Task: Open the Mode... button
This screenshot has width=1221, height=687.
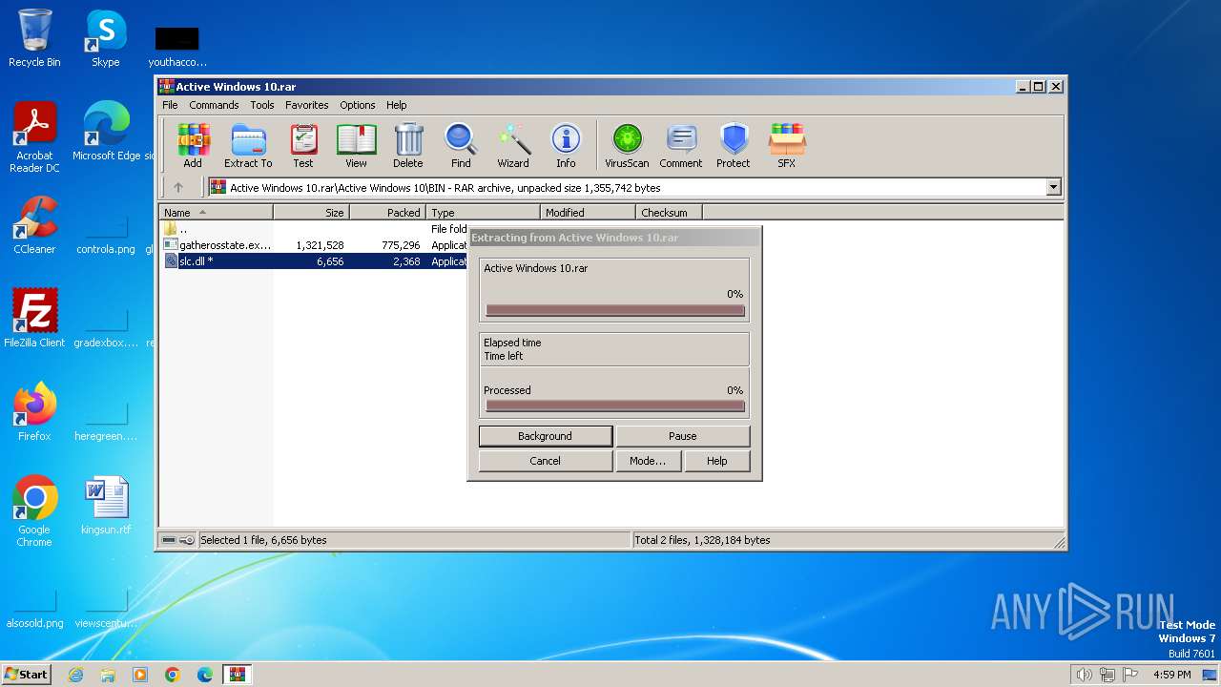Action: [648, 461]
